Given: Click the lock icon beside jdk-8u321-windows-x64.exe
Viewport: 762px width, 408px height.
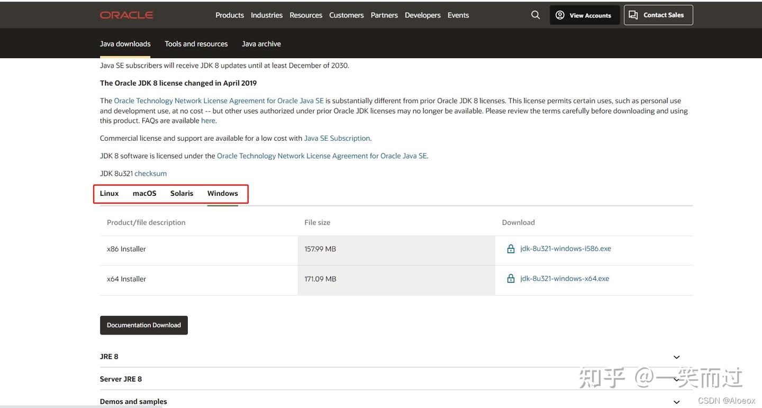Looking at the screenshot, I should [x=510, y=277].
